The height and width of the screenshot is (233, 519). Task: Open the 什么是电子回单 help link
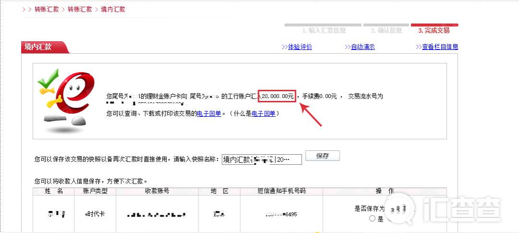[263, 113]
